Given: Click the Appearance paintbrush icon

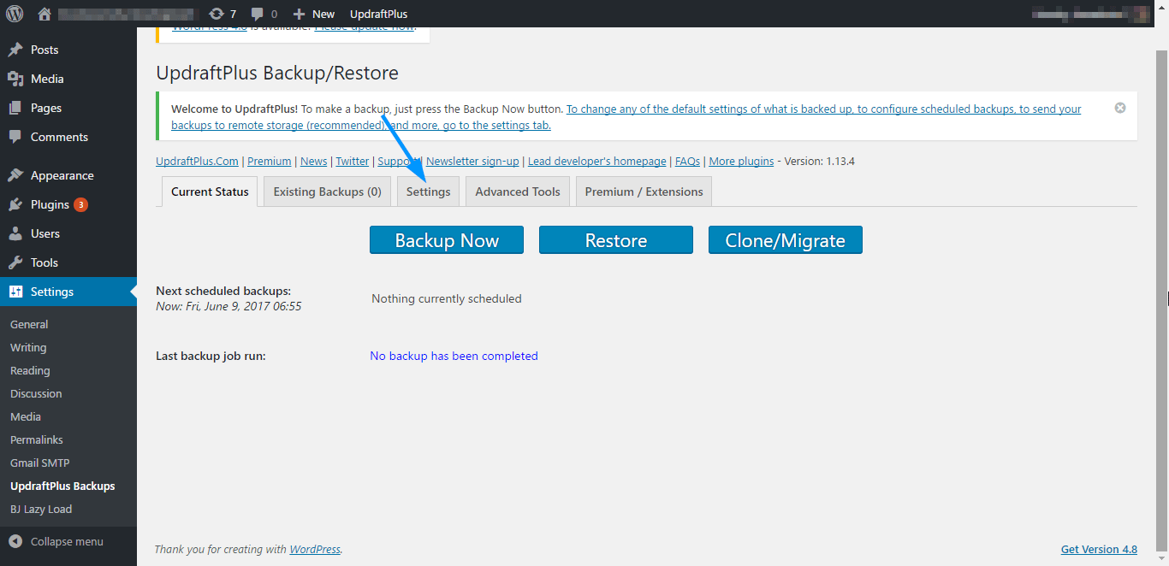Looking at the screenshot, I should (15, 175).
